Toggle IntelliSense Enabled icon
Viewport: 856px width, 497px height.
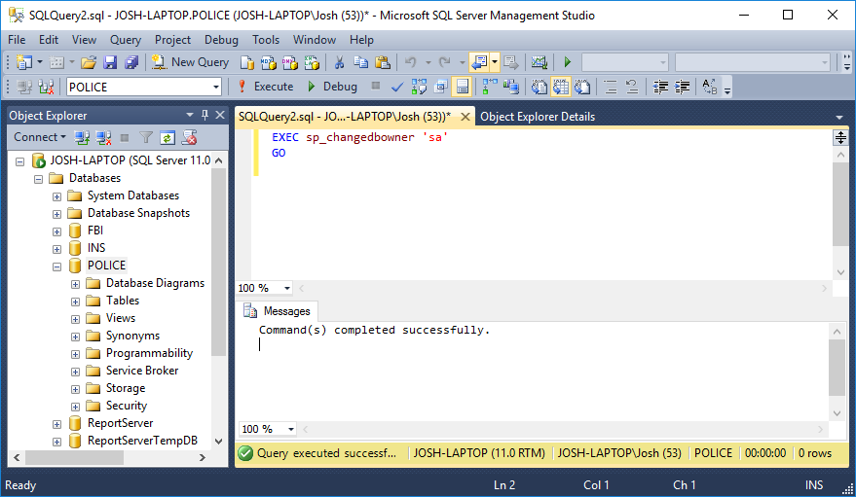463,87
